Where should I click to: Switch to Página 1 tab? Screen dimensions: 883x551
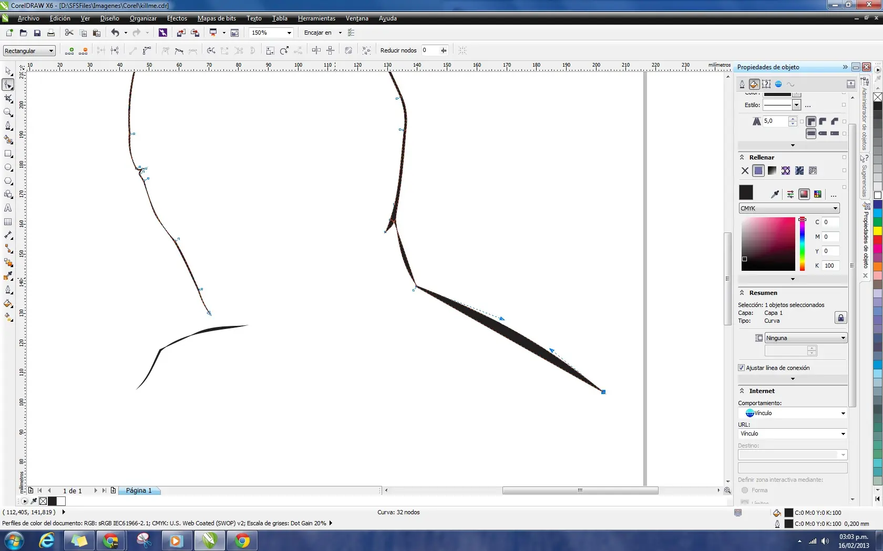pyautogui.click(x=139, y=491)
